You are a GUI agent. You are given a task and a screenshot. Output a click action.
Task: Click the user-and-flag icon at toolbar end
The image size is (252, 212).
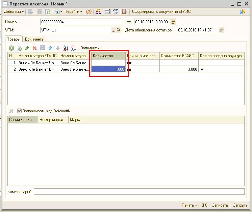(x=242, y=11)
